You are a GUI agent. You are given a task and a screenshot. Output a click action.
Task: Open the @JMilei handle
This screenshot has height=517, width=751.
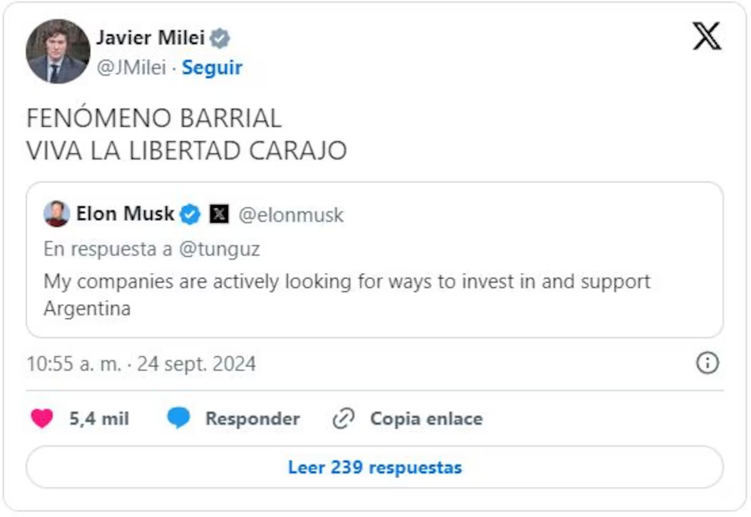(131, 68)
